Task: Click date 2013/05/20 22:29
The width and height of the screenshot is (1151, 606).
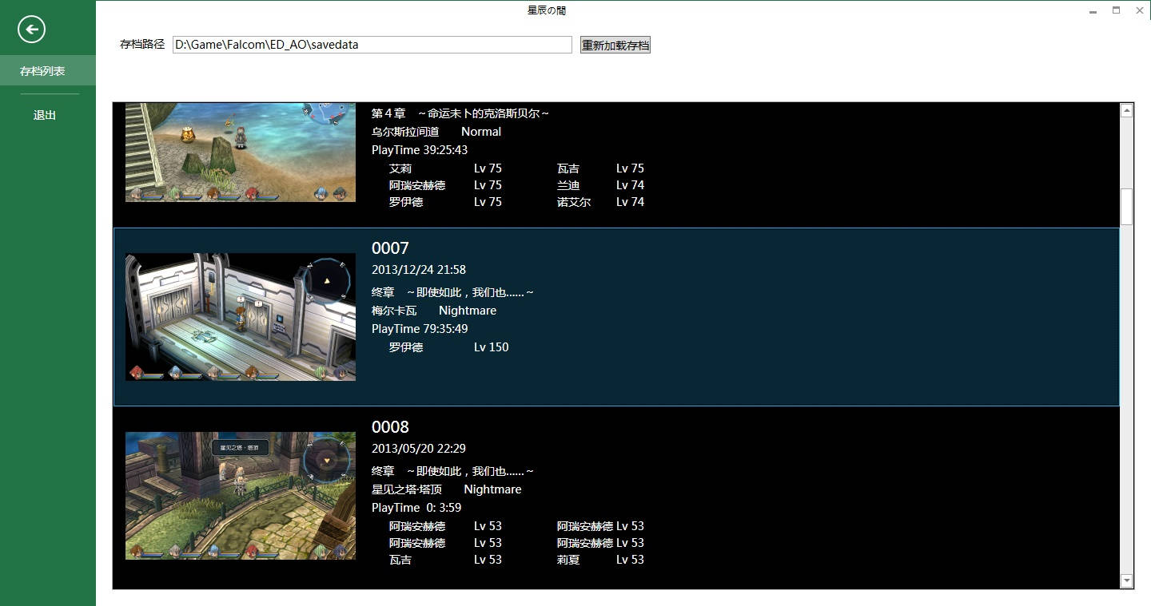Action: pos(419,449)
